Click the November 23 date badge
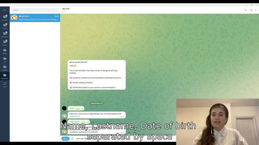This screenshot has height=145, width=259. click(x=97, y=103)
